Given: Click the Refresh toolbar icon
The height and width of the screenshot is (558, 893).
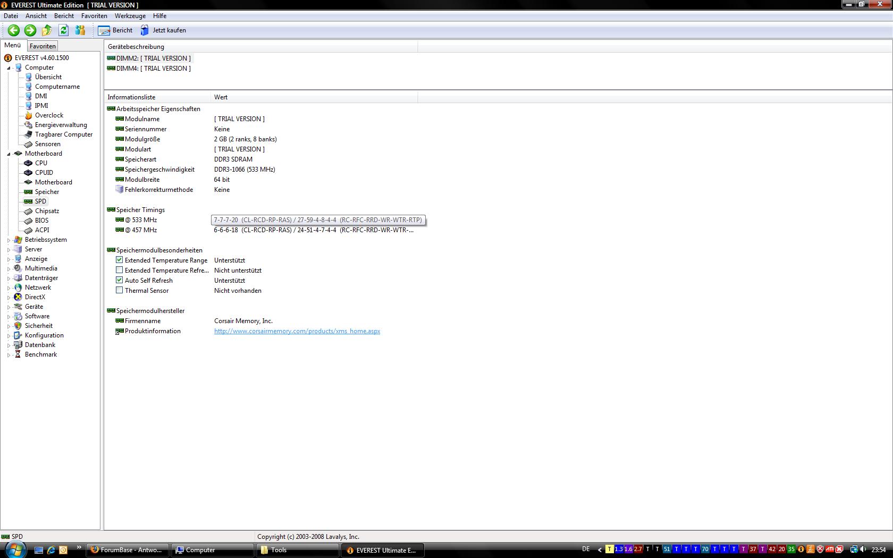Looking at the screenshot, I should point(64,30).
